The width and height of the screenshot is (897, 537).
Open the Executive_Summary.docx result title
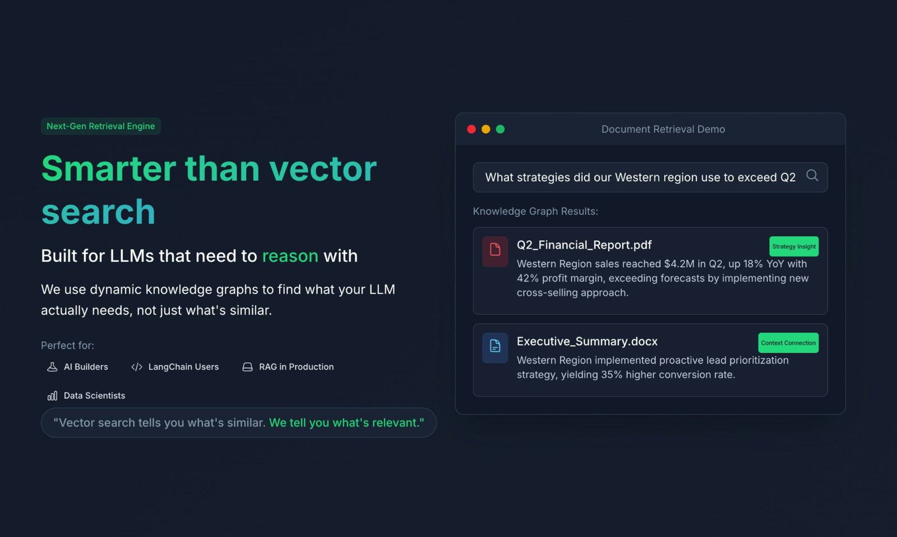(x=587, y=342)
